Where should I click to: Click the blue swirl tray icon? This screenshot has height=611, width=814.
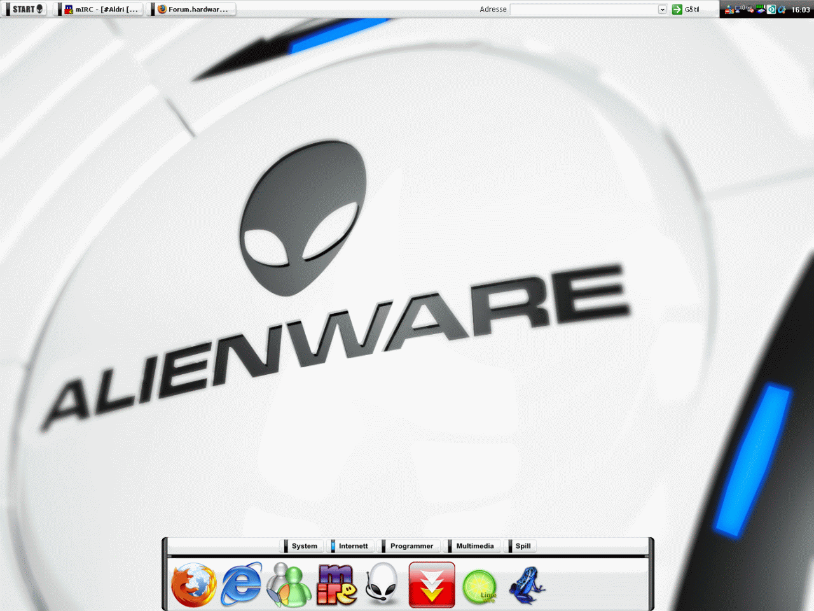click(782, 10)
